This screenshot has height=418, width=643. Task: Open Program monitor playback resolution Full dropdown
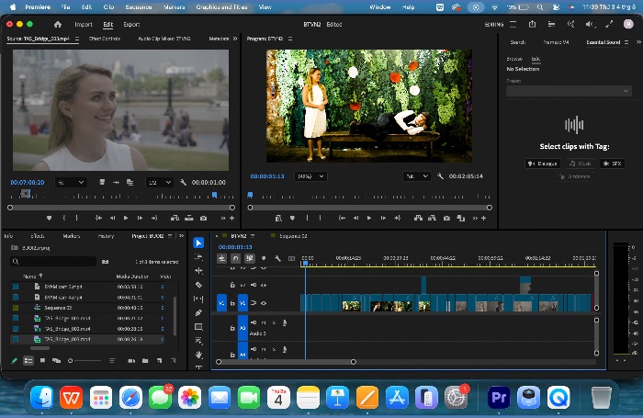(x=417, y=176)
